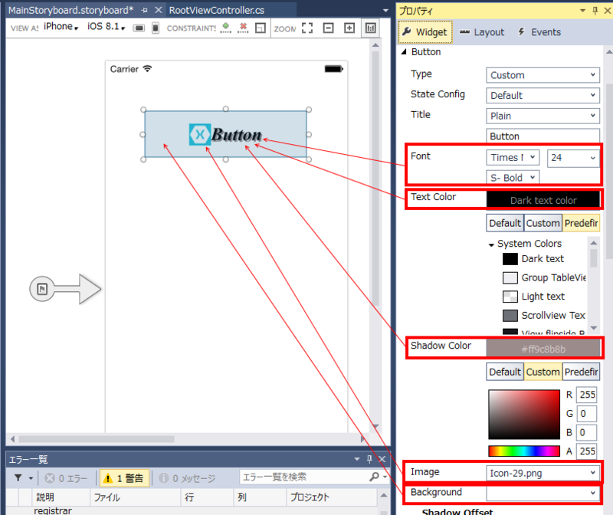Edit the G value field
Image resolution: width=613 pixels, height=515 pixels.
(587, 413)
